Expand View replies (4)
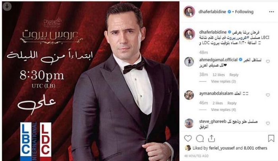The image size is (278, 161). click(223, 110)
